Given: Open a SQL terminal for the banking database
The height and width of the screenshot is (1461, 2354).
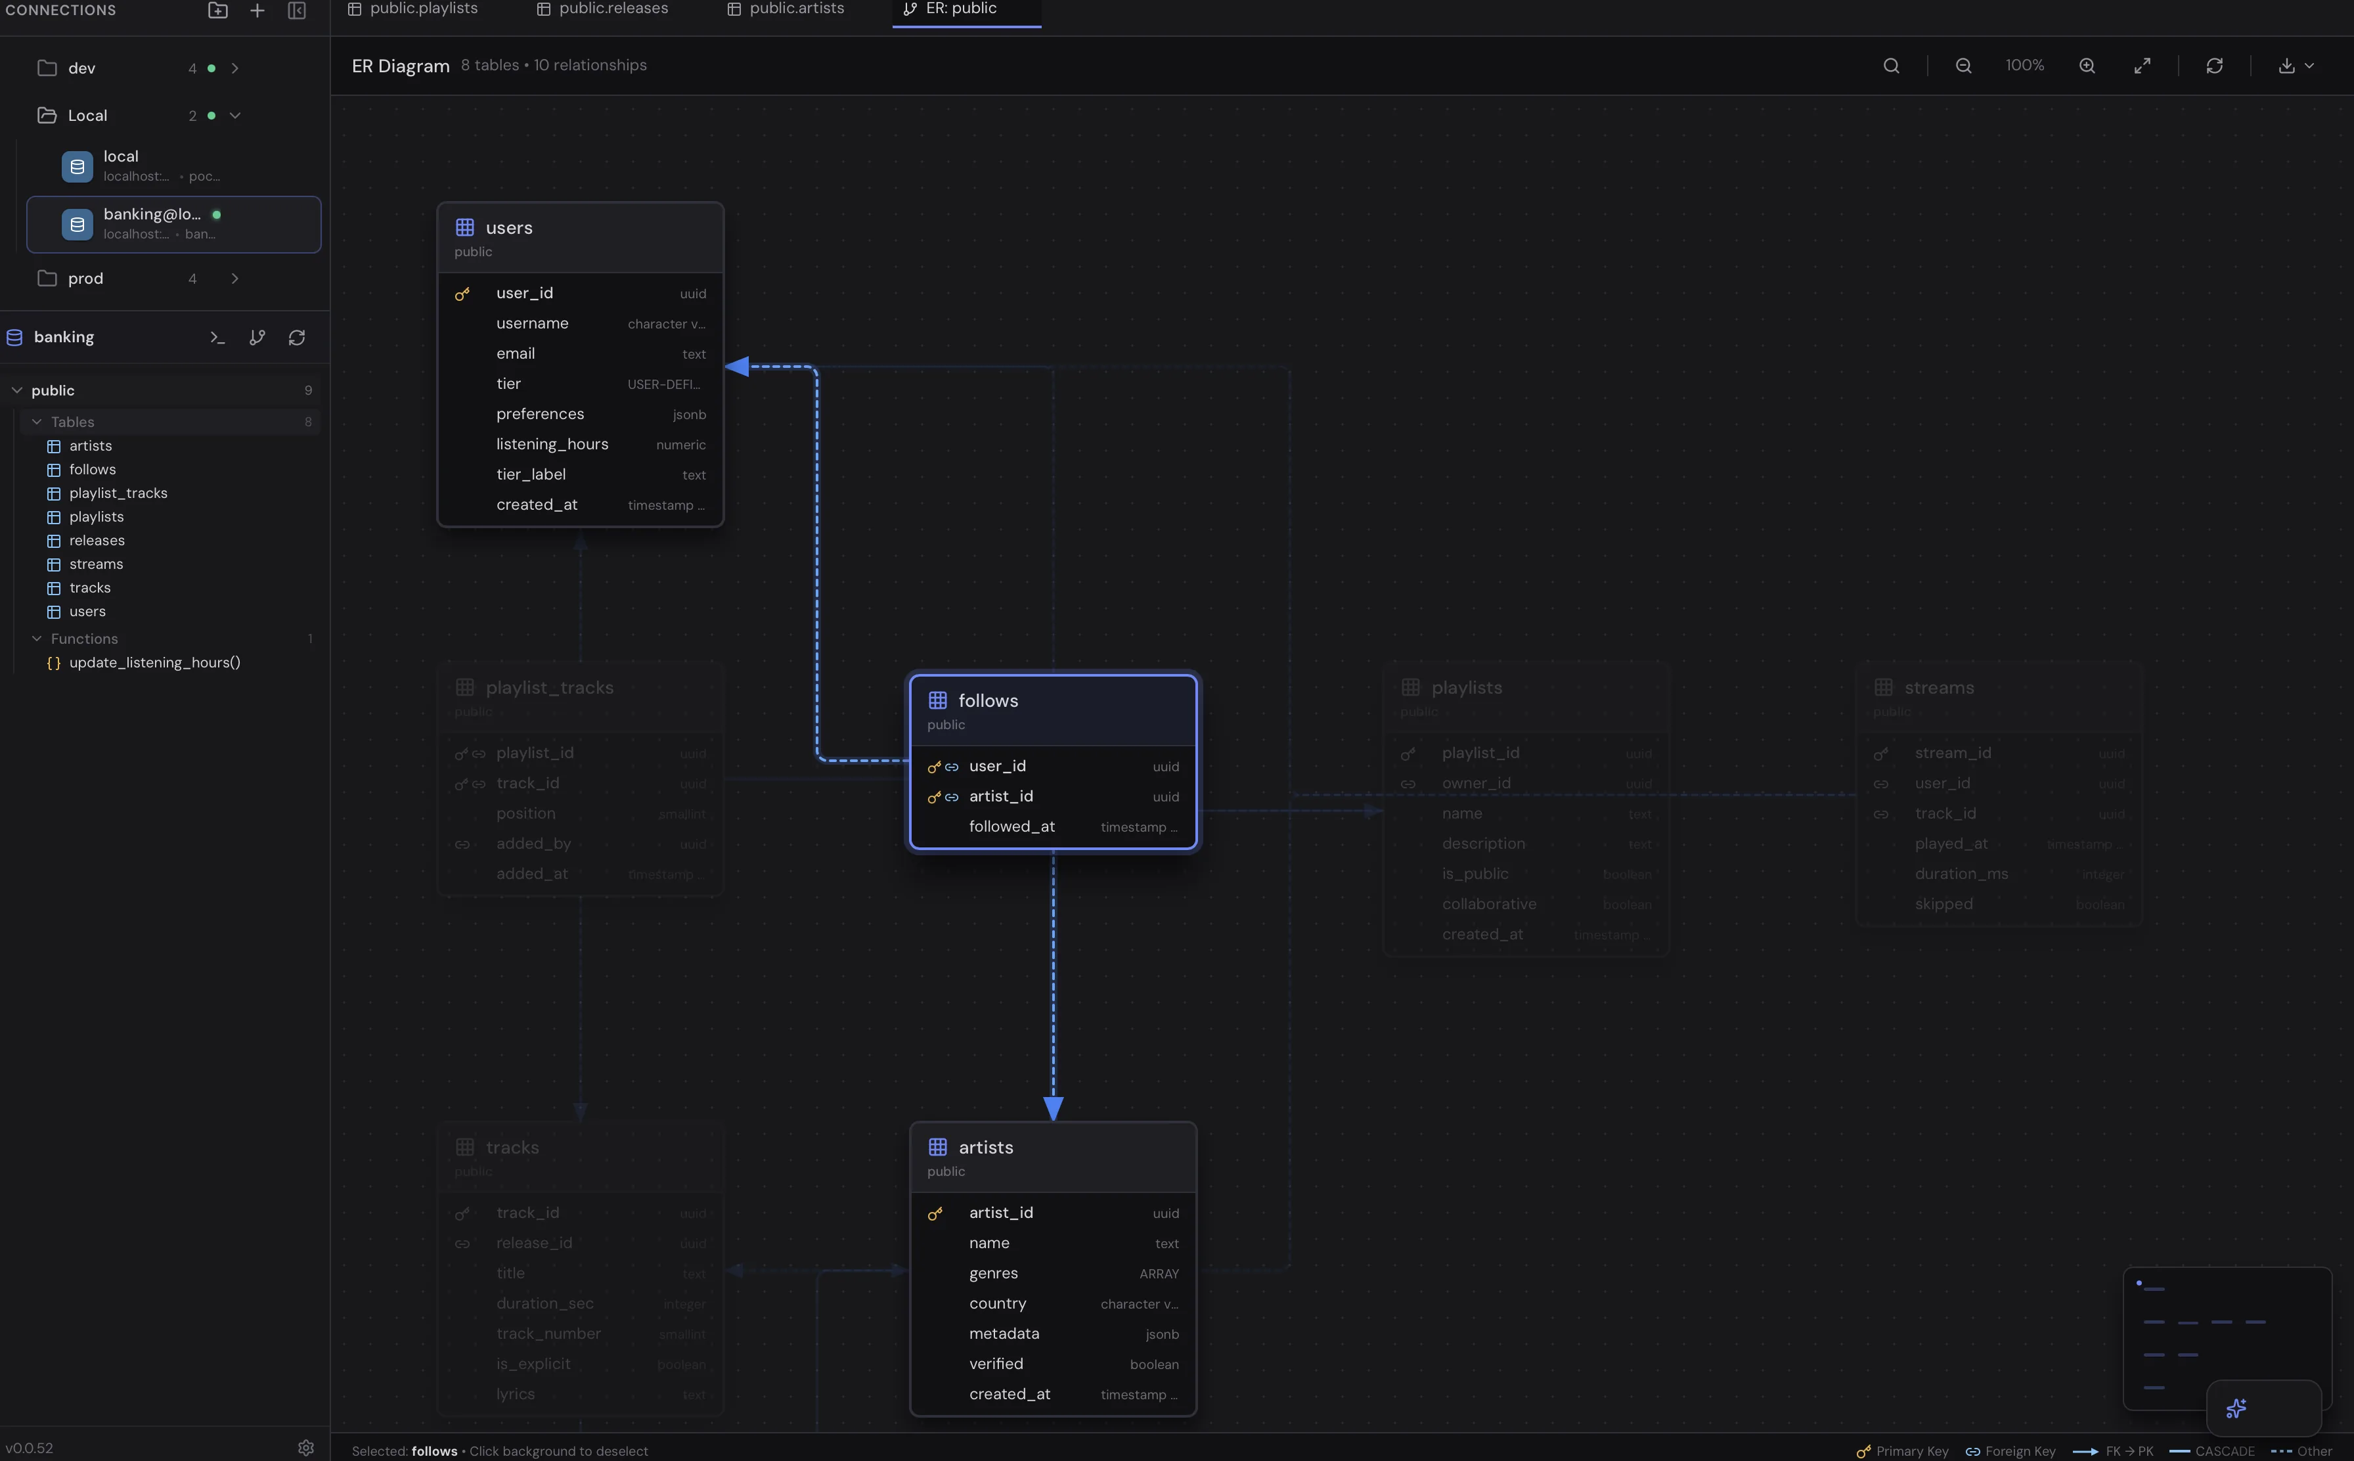Looking at the screenshot, I should pos(218,337).
